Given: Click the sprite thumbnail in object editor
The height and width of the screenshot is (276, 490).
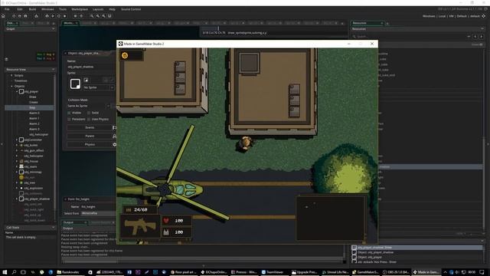Looking at the screenshot, I should coord(75,84).
